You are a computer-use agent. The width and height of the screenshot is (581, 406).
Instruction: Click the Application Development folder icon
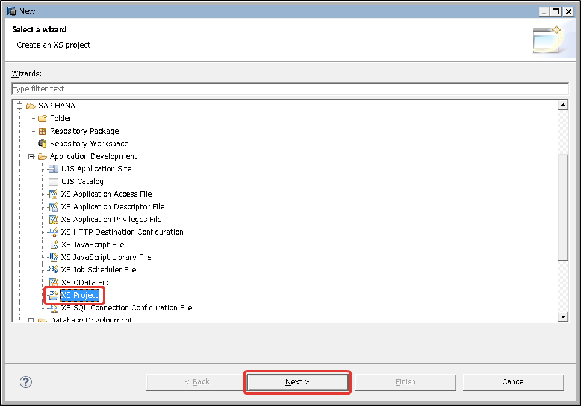(x=42, y=156)
